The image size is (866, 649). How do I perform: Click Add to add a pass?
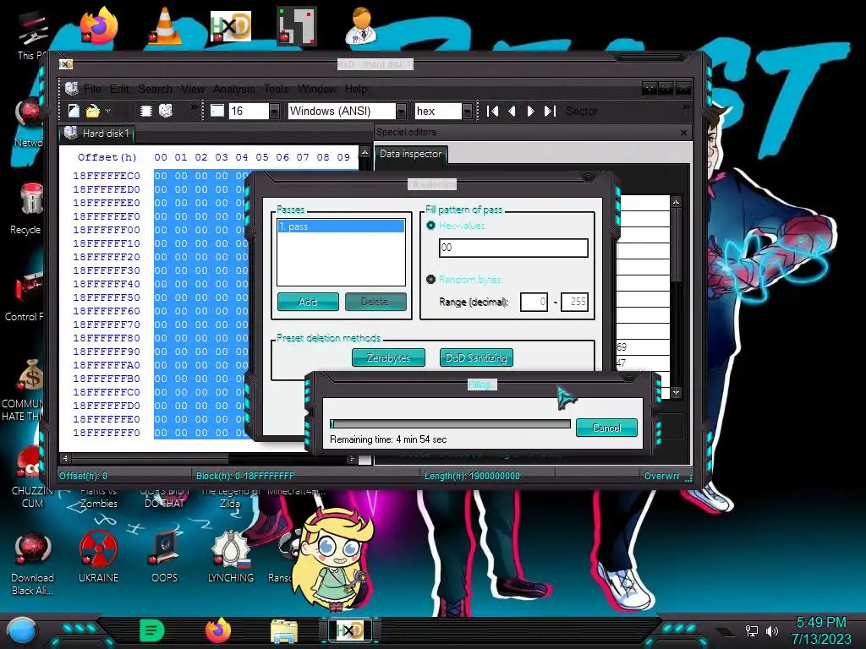click(308, 302)
